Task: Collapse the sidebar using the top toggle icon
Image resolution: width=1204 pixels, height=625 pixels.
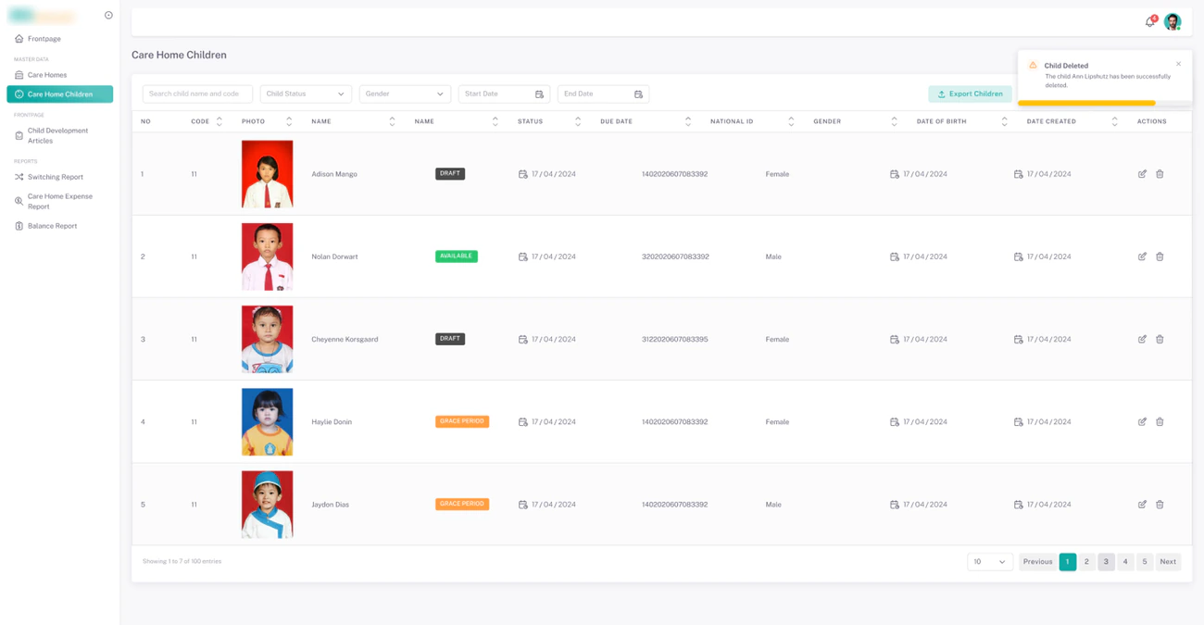Action: pyautogui.click(x=108, y=16)
